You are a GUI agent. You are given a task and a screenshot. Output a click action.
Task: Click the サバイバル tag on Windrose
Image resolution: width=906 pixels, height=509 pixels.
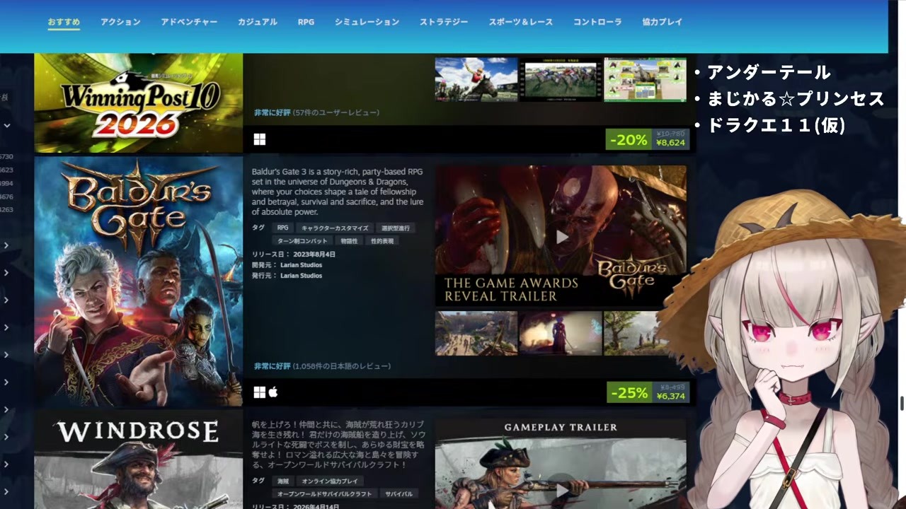[x=398, y=493]
